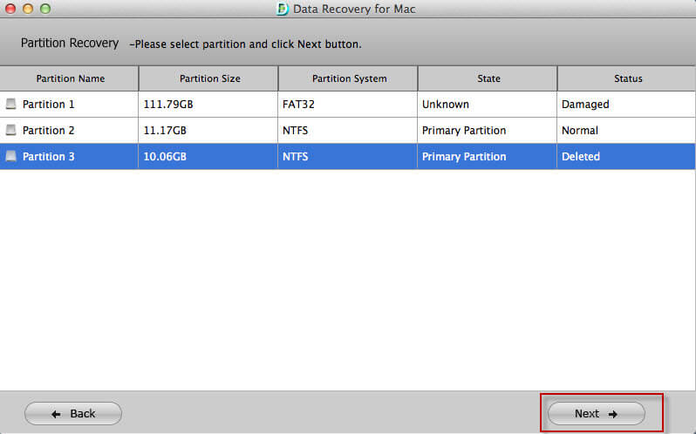
Task: Click the Status column header
Action: (x=626, y=78)
